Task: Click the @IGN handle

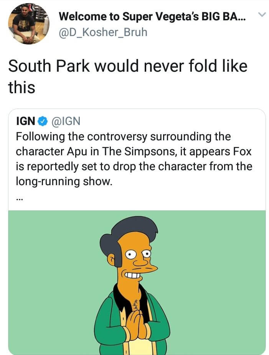Action: [x=65, y=122]
